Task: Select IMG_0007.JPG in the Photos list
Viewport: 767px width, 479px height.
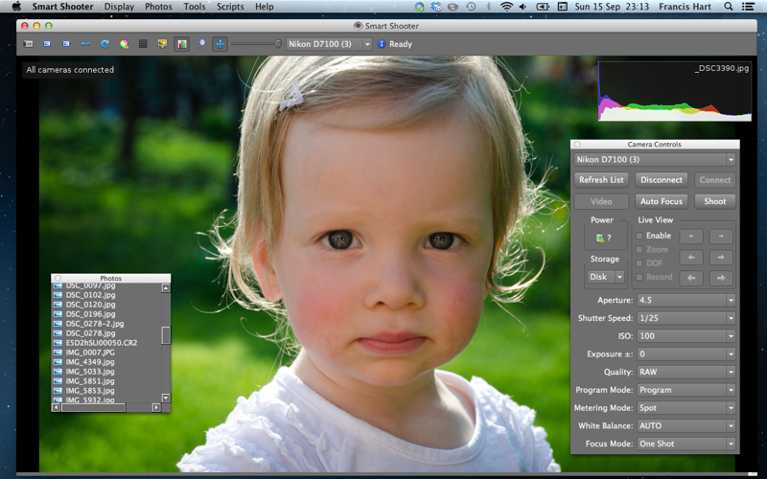Action: [x=89, y=353]
